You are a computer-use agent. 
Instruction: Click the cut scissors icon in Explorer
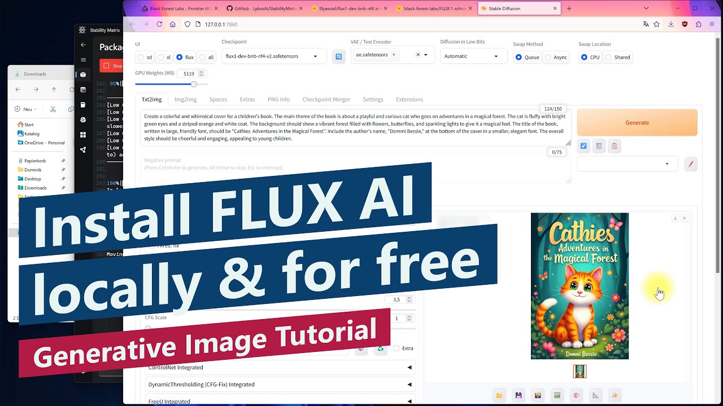pos(53,109)
